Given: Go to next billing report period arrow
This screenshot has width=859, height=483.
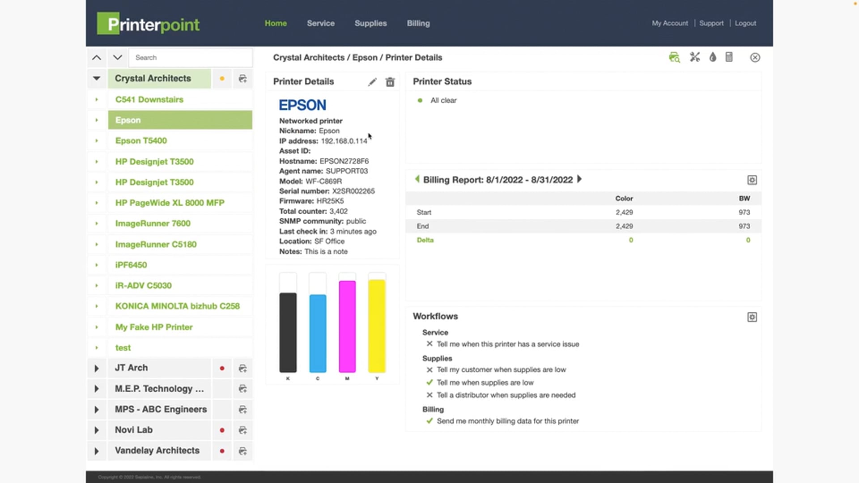Looking at the screenshot, I should tap(580, 179).
